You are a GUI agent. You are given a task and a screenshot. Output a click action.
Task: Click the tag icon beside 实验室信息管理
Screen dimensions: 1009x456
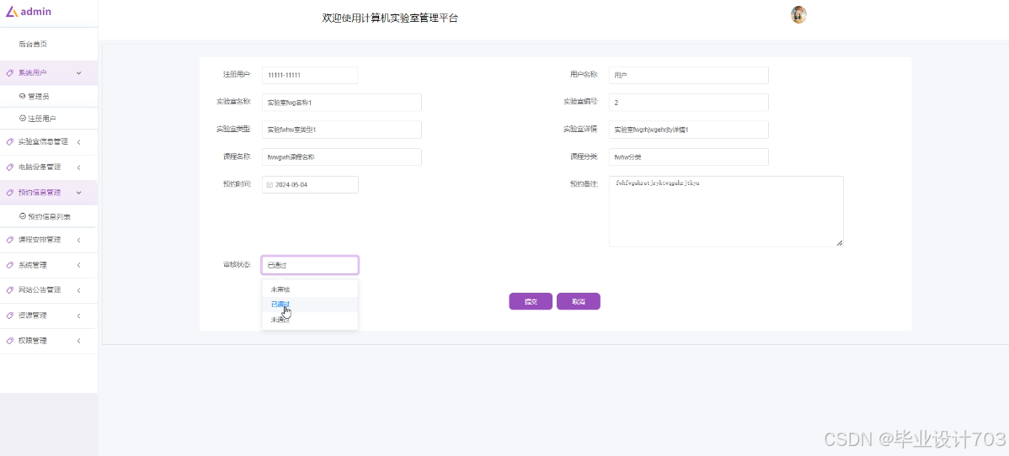[x=9, y=142]
